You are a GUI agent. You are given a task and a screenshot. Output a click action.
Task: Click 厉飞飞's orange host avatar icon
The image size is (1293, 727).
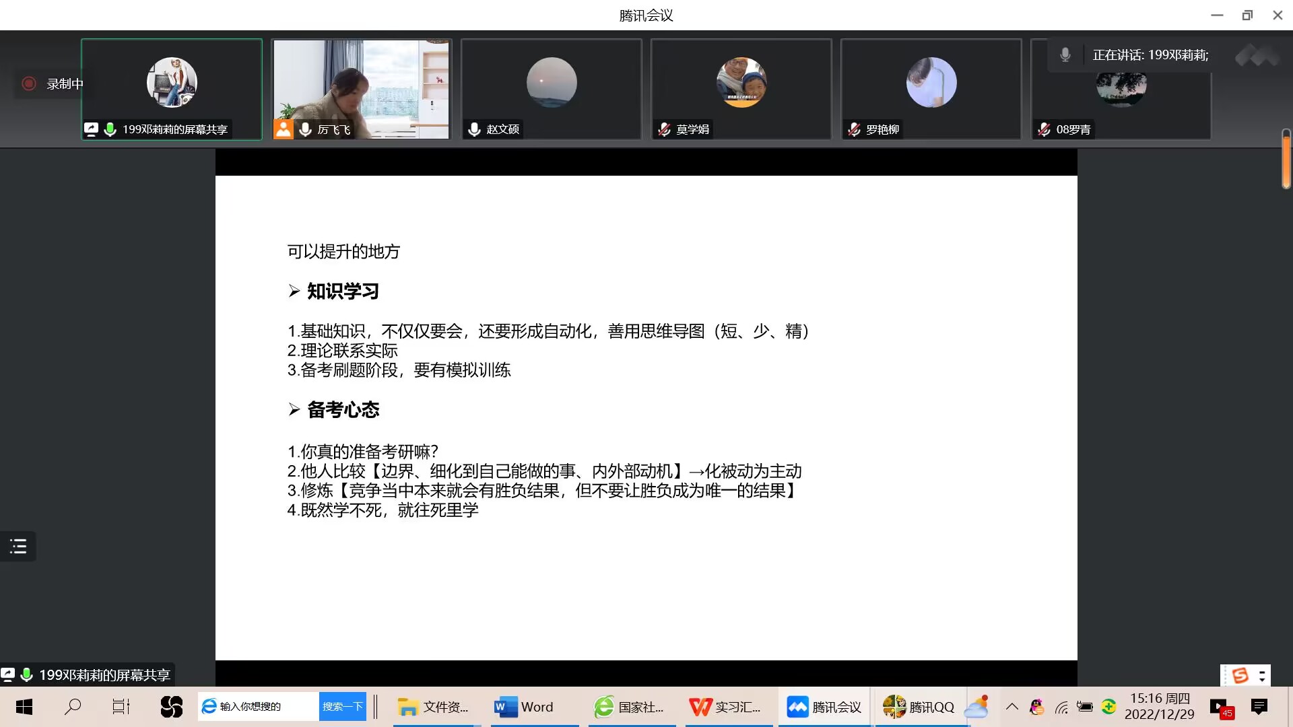pos(284,129)
